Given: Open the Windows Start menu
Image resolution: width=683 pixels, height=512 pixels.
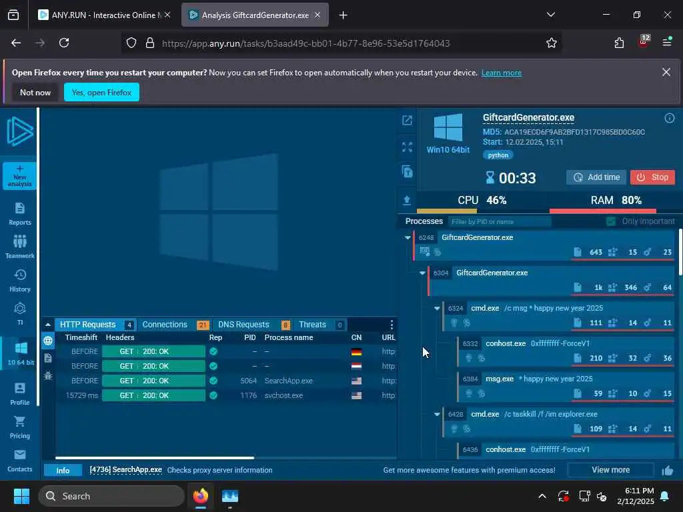Looking at the screenshot, I should pyautogui.click(x=21, y=496).
